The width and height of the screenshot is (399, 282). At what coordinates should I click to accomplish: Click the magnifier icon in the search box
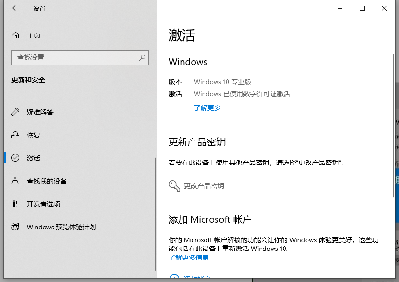pos(142,57)
